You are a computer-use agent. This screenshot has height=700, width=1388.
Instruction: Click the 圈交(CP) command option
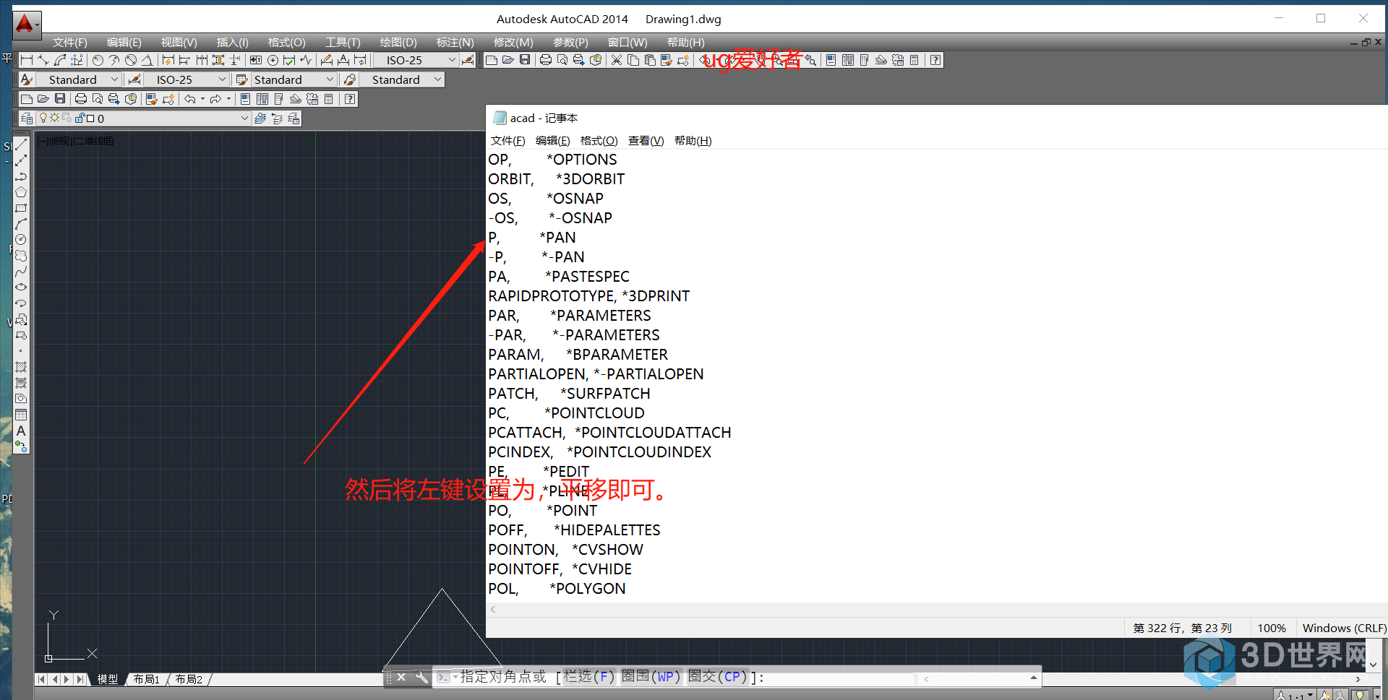pos(717,677)
